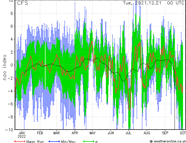Select the JAN x-axis label
The height and width of the screenshot is (143, 186).
pyautogui.click(x=22, y=133)
